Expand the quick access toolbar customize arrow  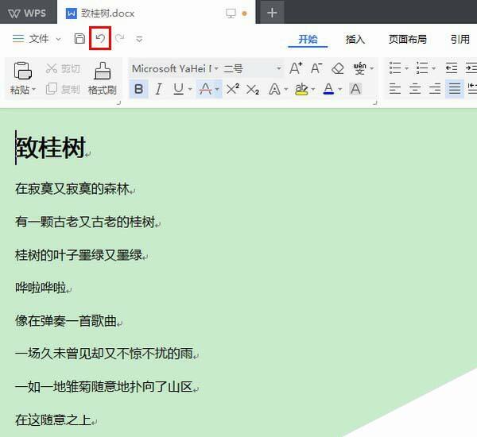[x=139, y=39]
